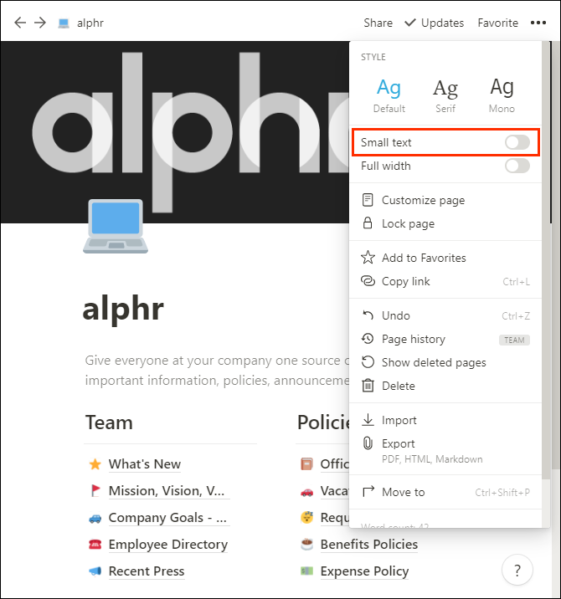Toggle the Small text switch

pos(517,142)
